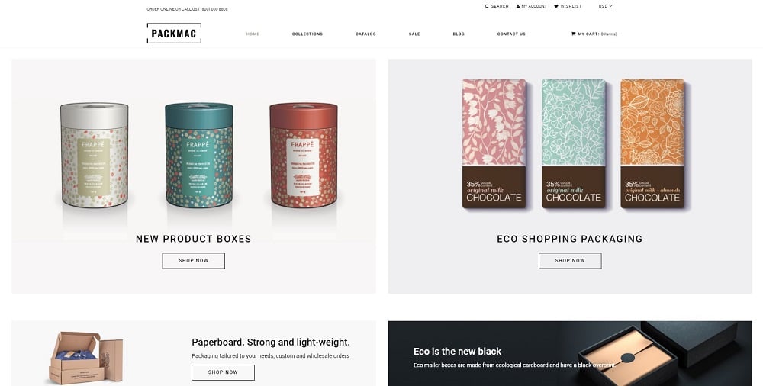This screenshot has width=763, height=386.
Task: Go to the Catalog menu item
Action: [x=365, y=34]
